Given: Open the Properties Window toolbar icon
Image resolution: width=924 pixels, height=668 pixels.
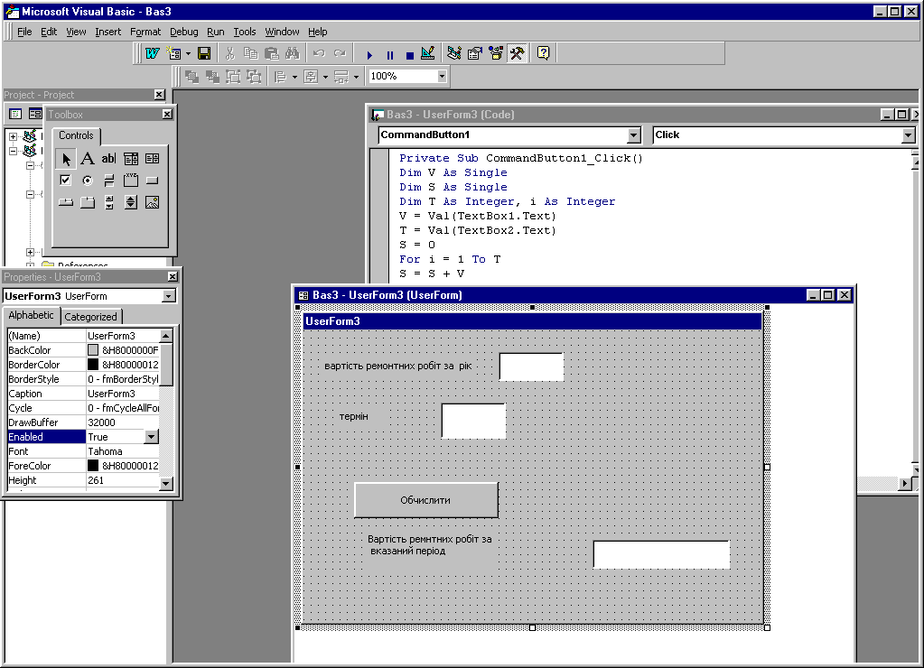Looking at the screenshot, I should 474,53.
